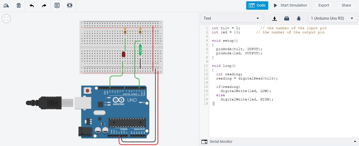Click the 'int reading;' declaration line

pos(229,74)
